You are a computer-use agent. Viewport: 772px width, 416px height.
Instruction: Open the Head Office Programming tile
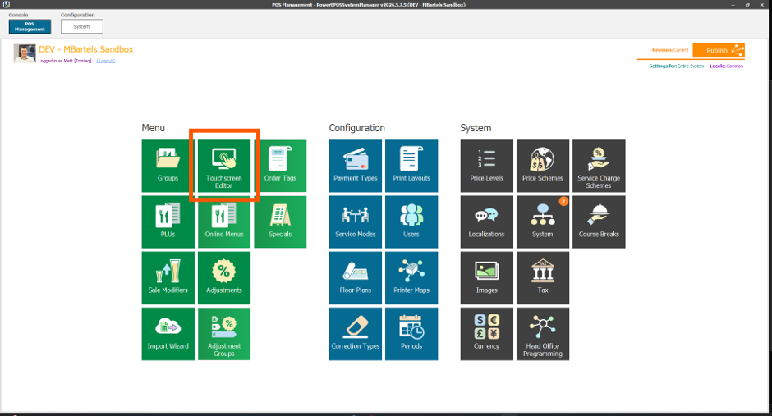tap(543, 334)
